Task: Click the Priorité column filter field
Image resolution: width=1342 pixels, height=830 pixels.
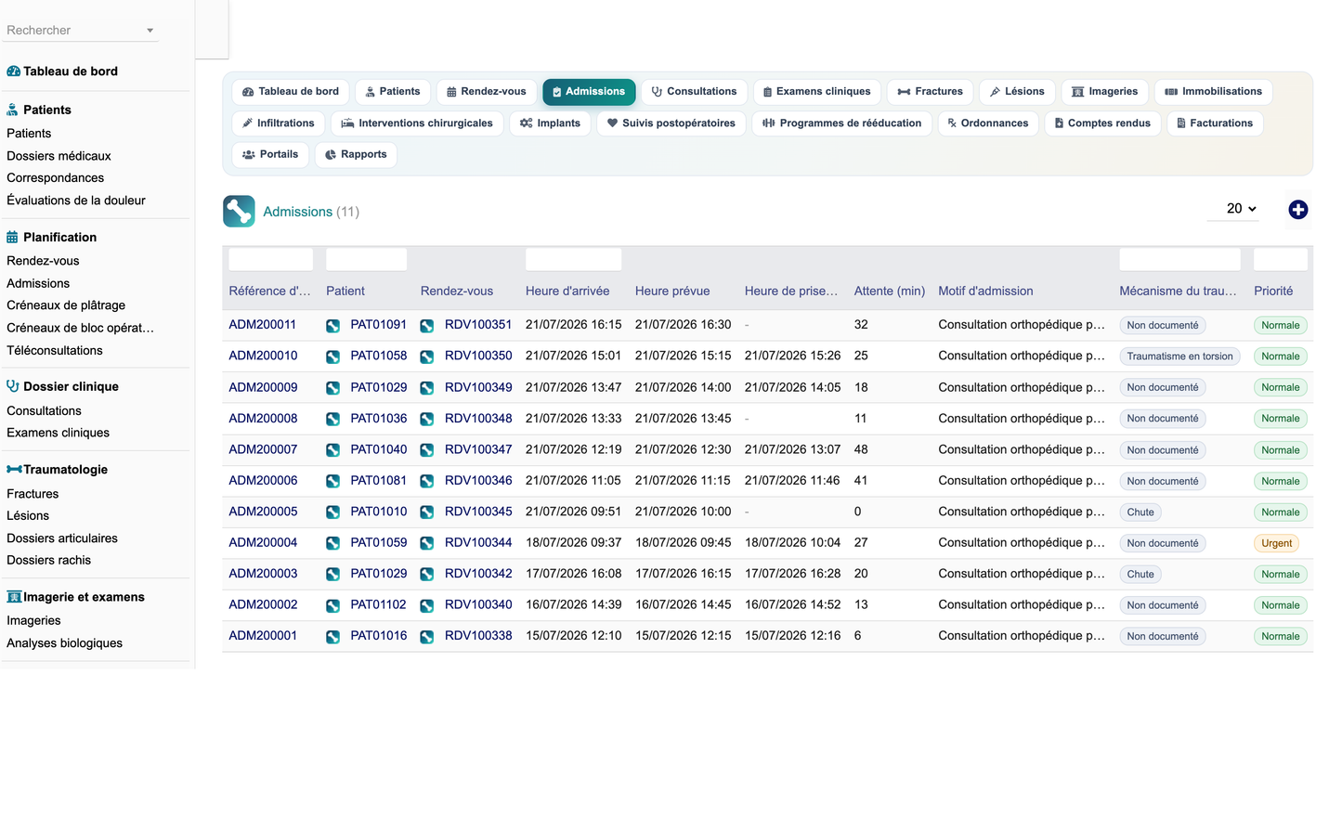Action: 1280,259
